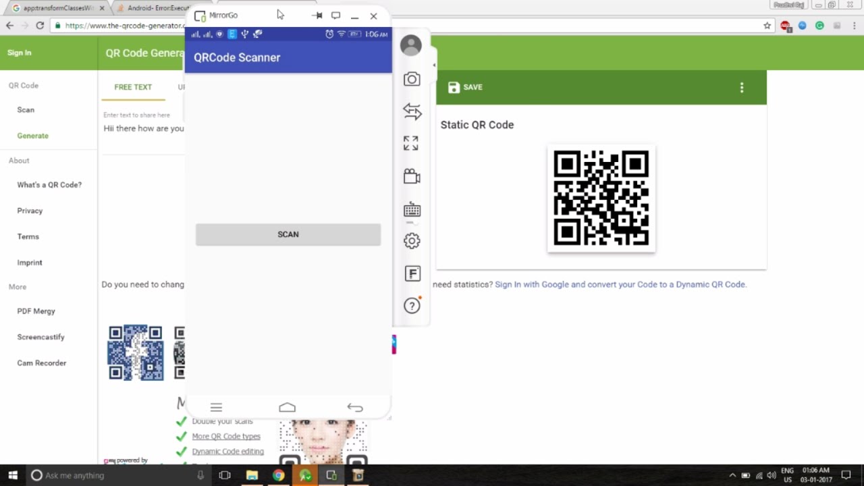Open What's a QR Code? page
Viewport: 864px width, 486px height.
tap(49, 185)
